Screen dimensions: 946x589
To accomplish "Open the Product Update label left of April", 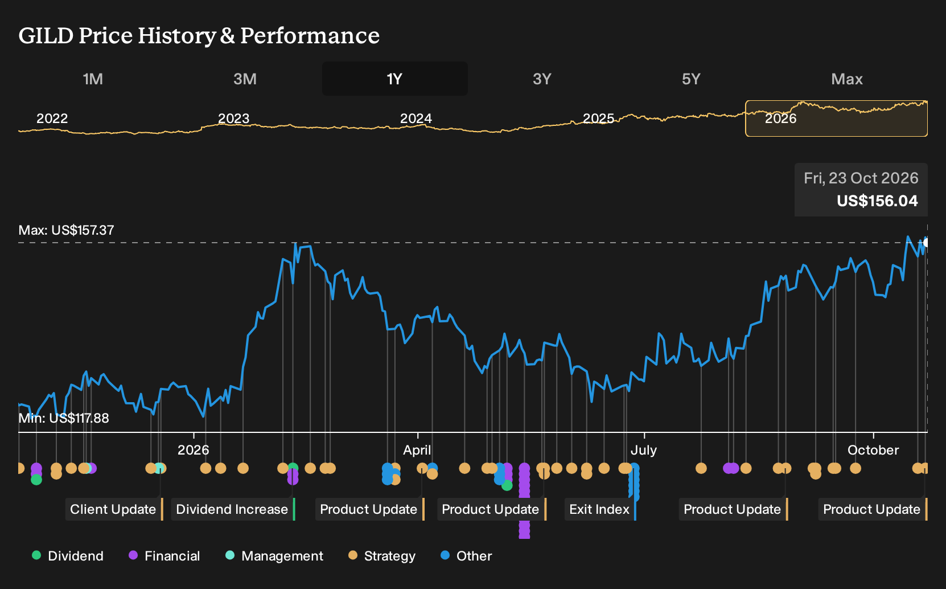I will pos(370,509).
